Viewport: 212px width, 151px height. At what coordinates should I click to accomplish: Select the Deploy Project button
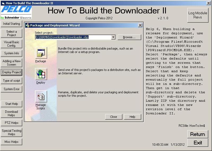pos(11,72)
